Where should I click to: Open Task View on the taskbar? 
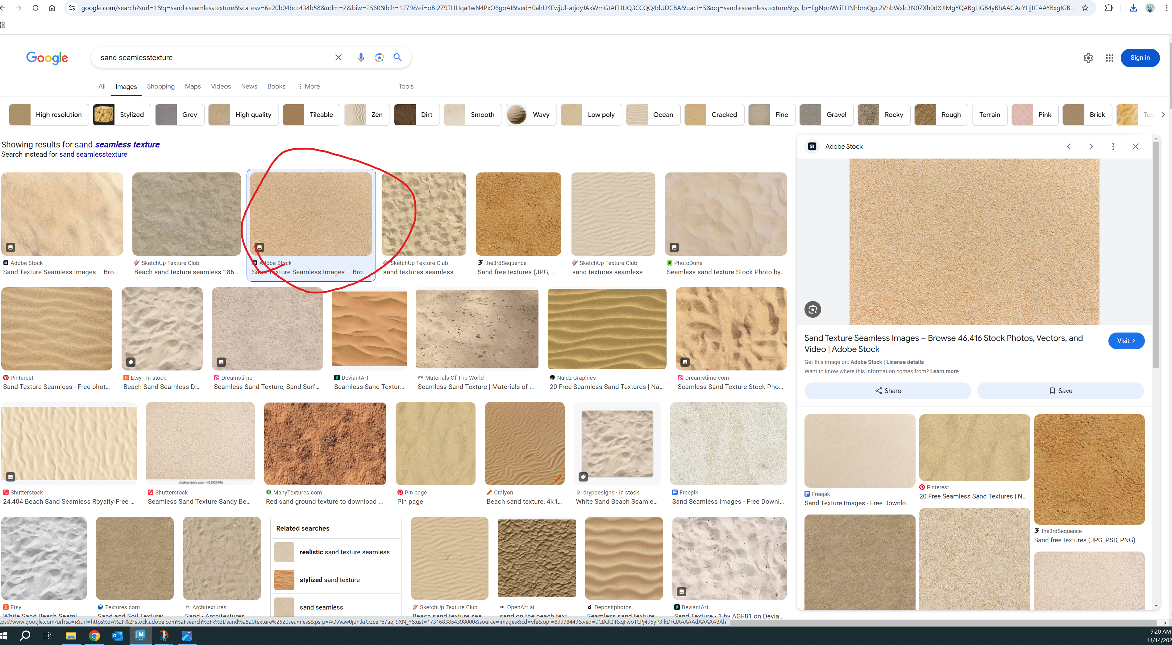pyautogui.click(x=47, y=635)
